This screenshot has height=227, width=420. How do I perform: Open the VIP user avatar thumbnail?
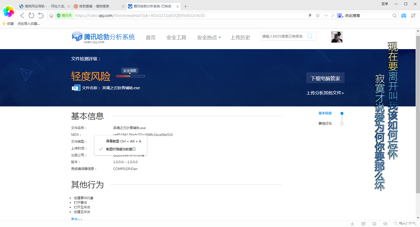tap(337, 37)
